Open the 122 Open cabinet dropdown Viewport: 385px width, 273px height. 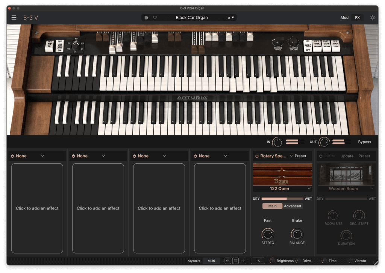(x=282, y=188)
